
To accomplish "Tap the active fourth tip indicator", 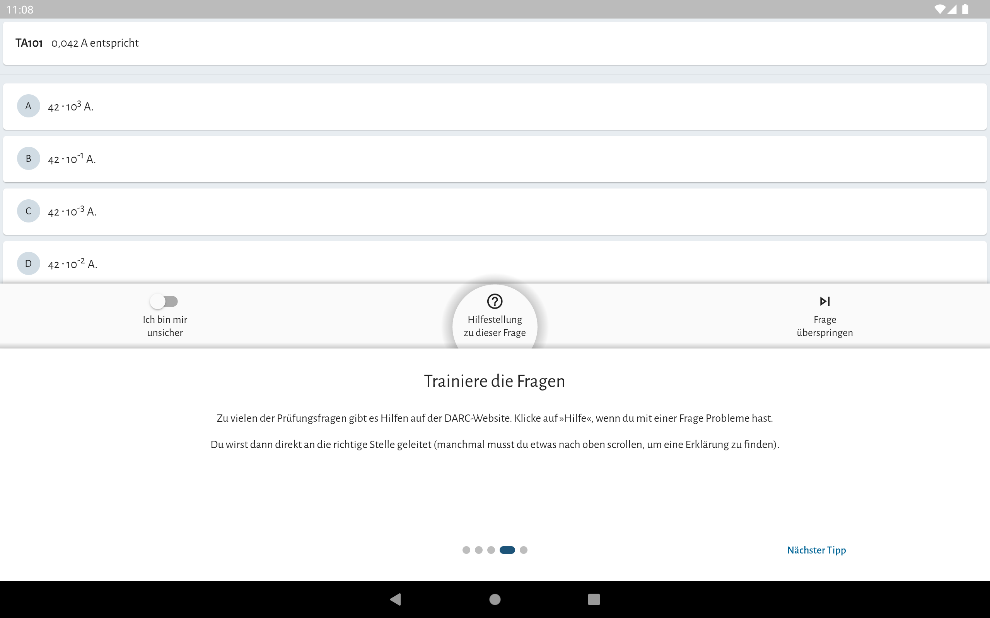I will point(507,550).
